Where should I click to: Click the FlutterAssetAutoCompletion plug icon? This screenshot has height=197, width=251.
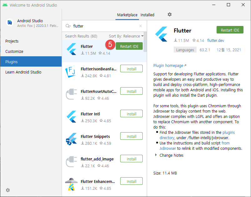(x=71, y=94)
